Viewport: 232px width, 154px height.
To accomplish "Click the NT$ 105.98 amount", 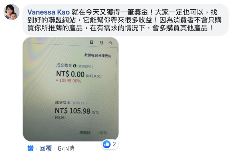I will [x=73, y=111].
